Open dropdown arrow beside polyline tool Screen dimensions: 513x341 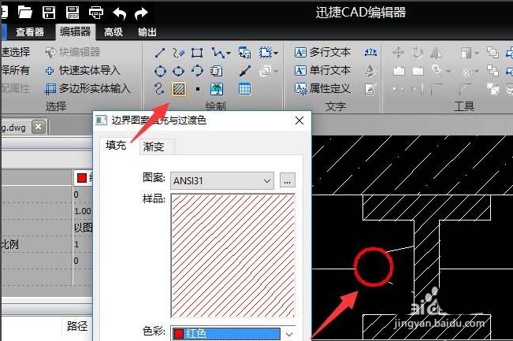[229, 53]
